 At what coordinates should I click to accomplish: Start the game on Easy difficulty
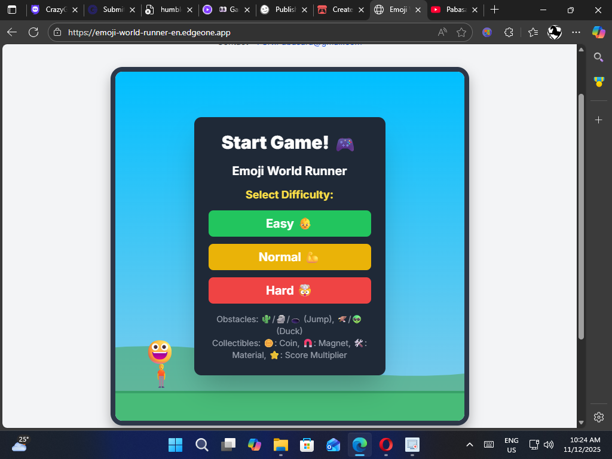pos(290,224)
